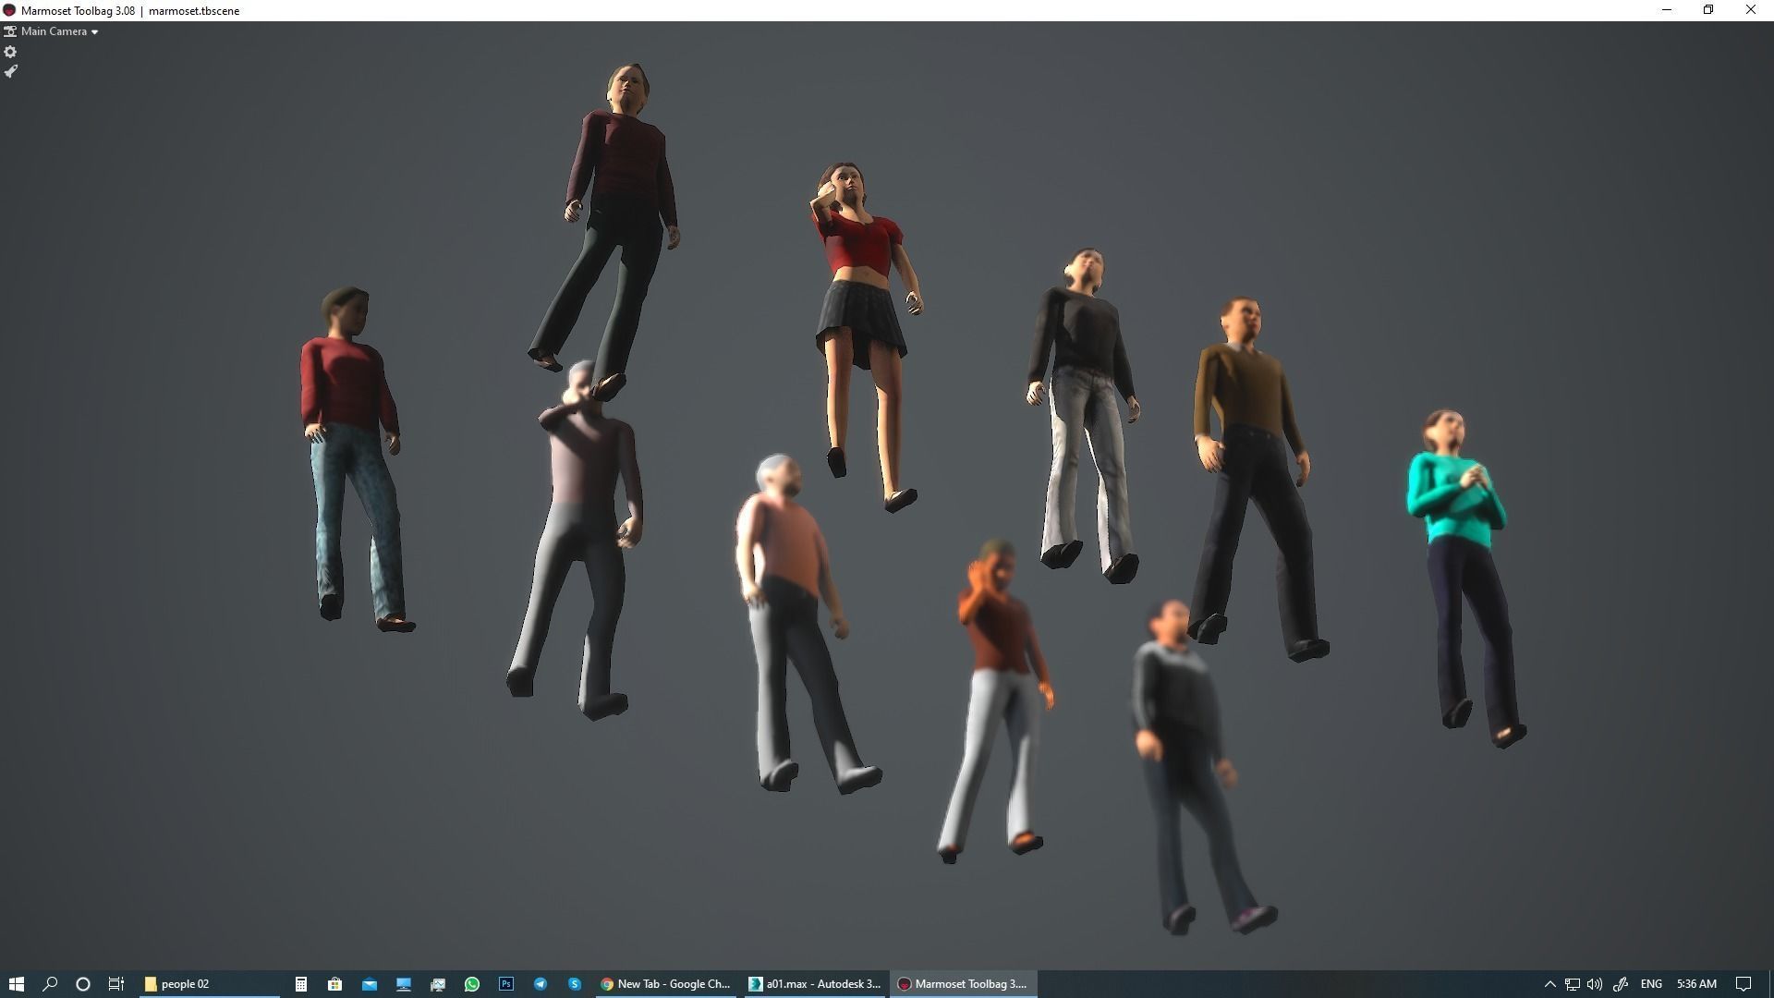Open Windows Search from the taskbar
Image resolution: width=1774 pixels, height=998 pixels.
(x=50, y=984)
